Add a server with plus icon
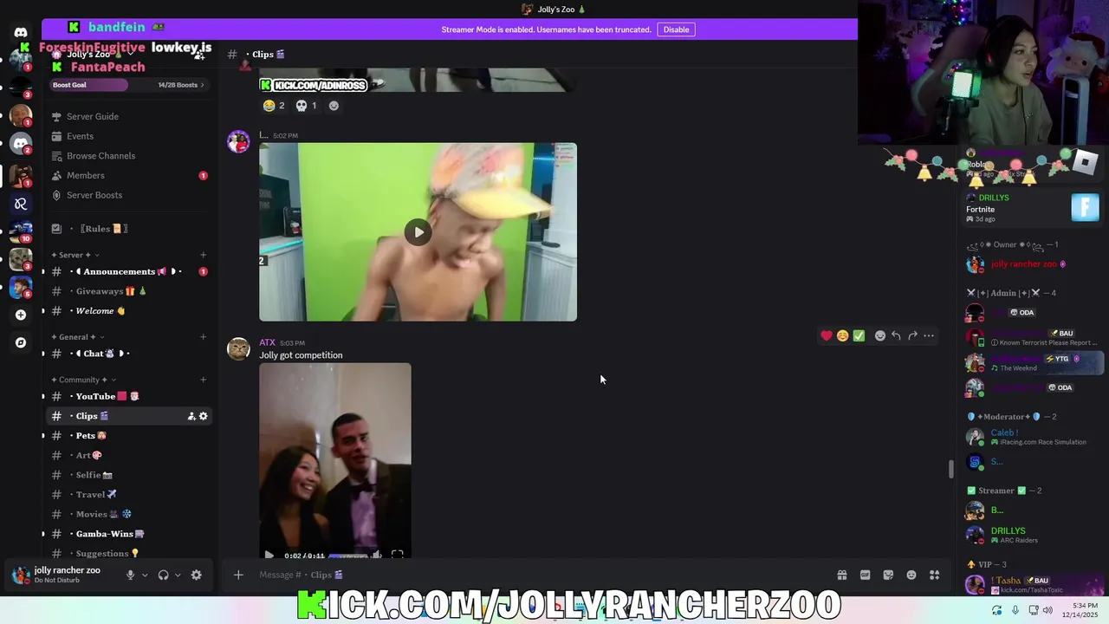 click(x=21, y=315)
